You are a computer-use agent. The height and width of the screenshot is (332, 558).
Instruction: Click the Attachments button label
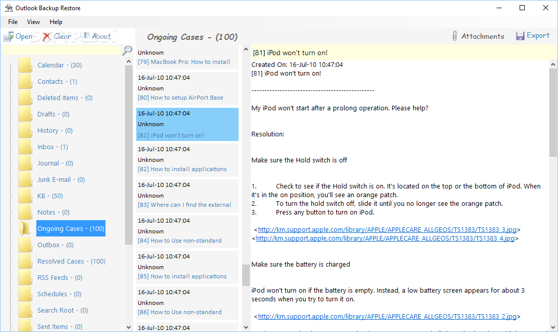(x=483, y=36)
